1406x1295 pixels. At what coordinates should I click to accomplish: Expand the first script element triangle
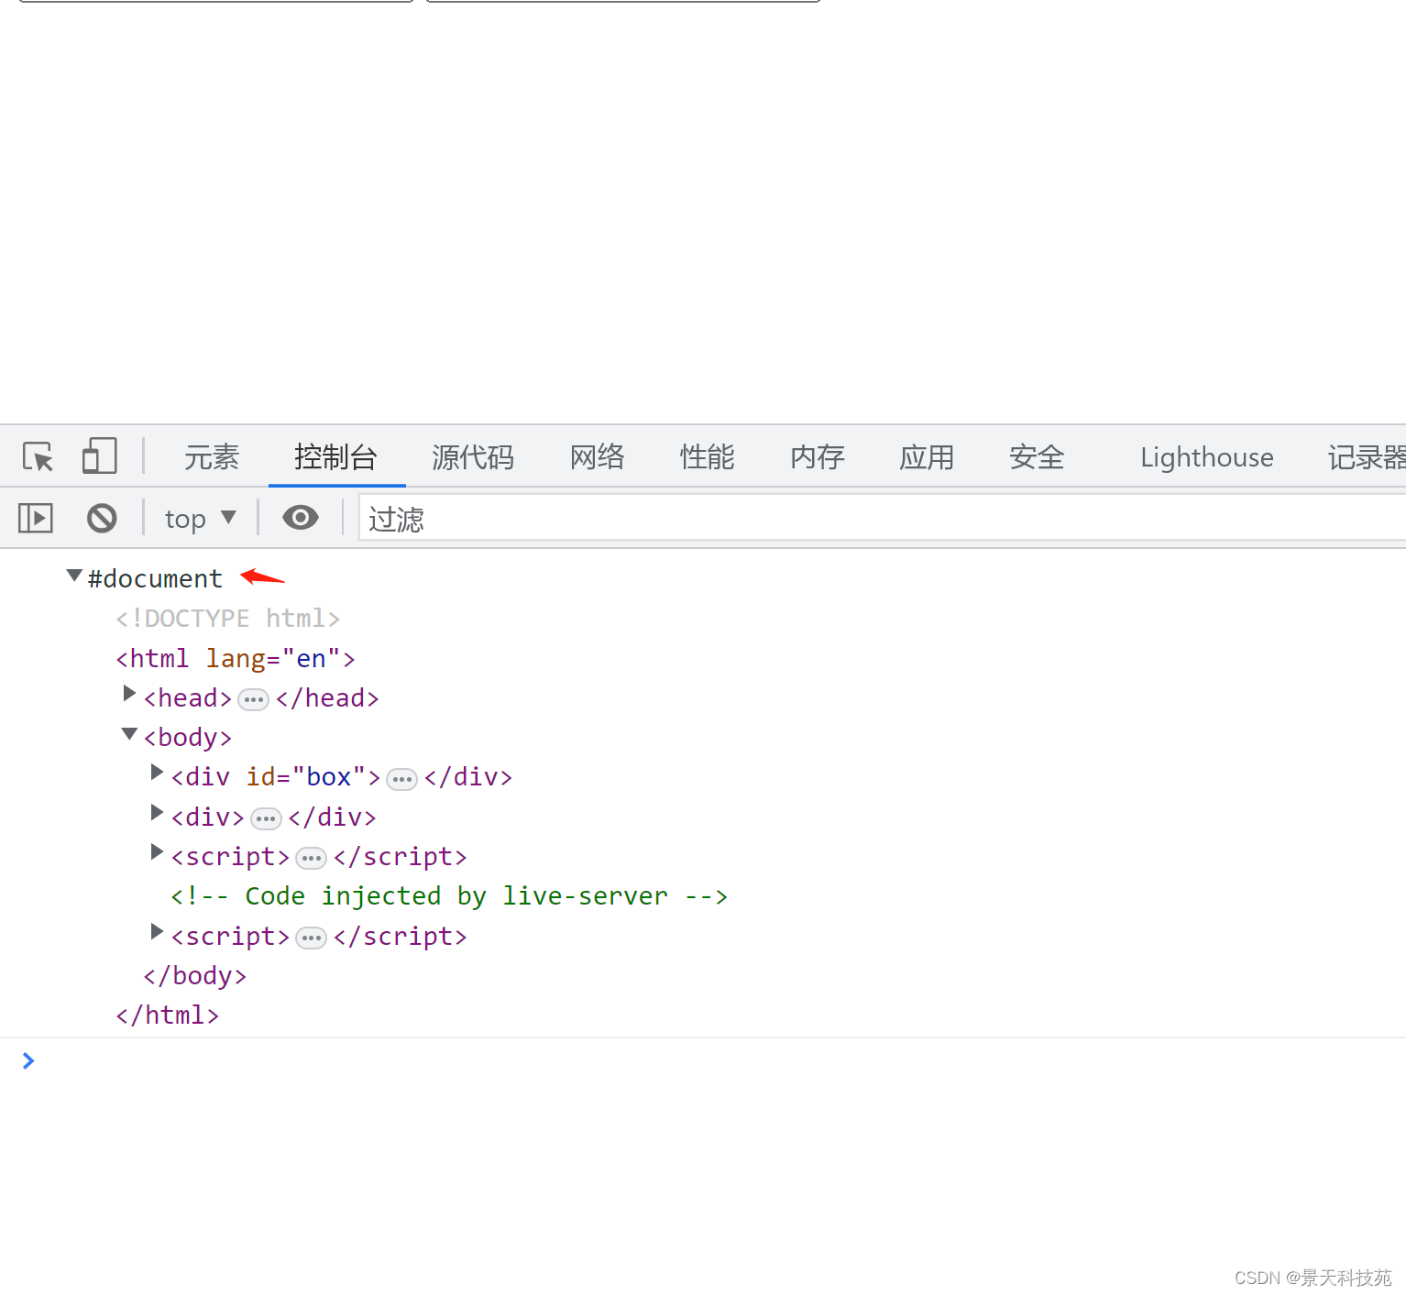click(x=157, y=852)
